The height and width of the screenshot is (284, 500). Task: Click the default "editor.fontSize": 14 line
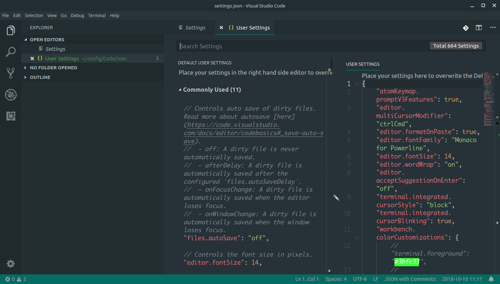(x=223, y=263)
